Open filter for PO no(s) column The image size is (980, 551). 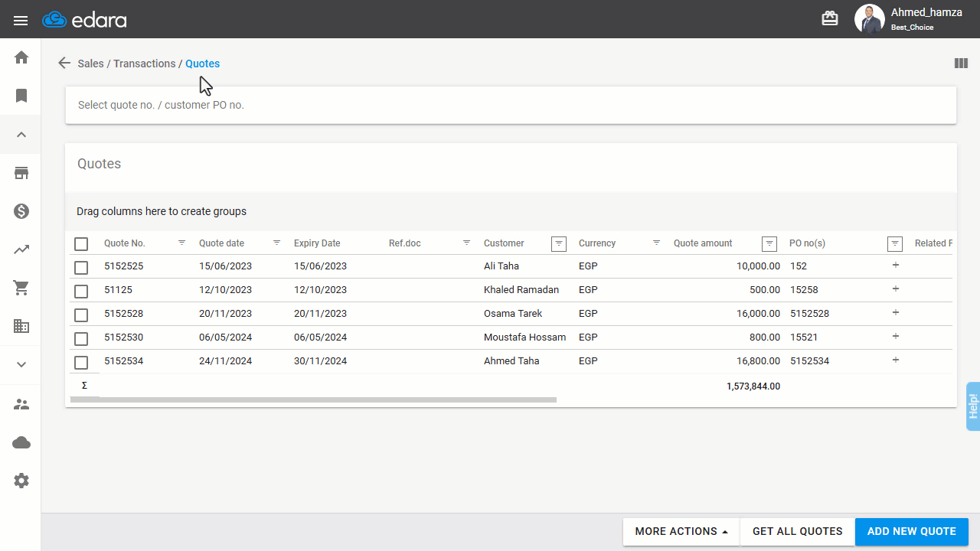tap(895, 243)
